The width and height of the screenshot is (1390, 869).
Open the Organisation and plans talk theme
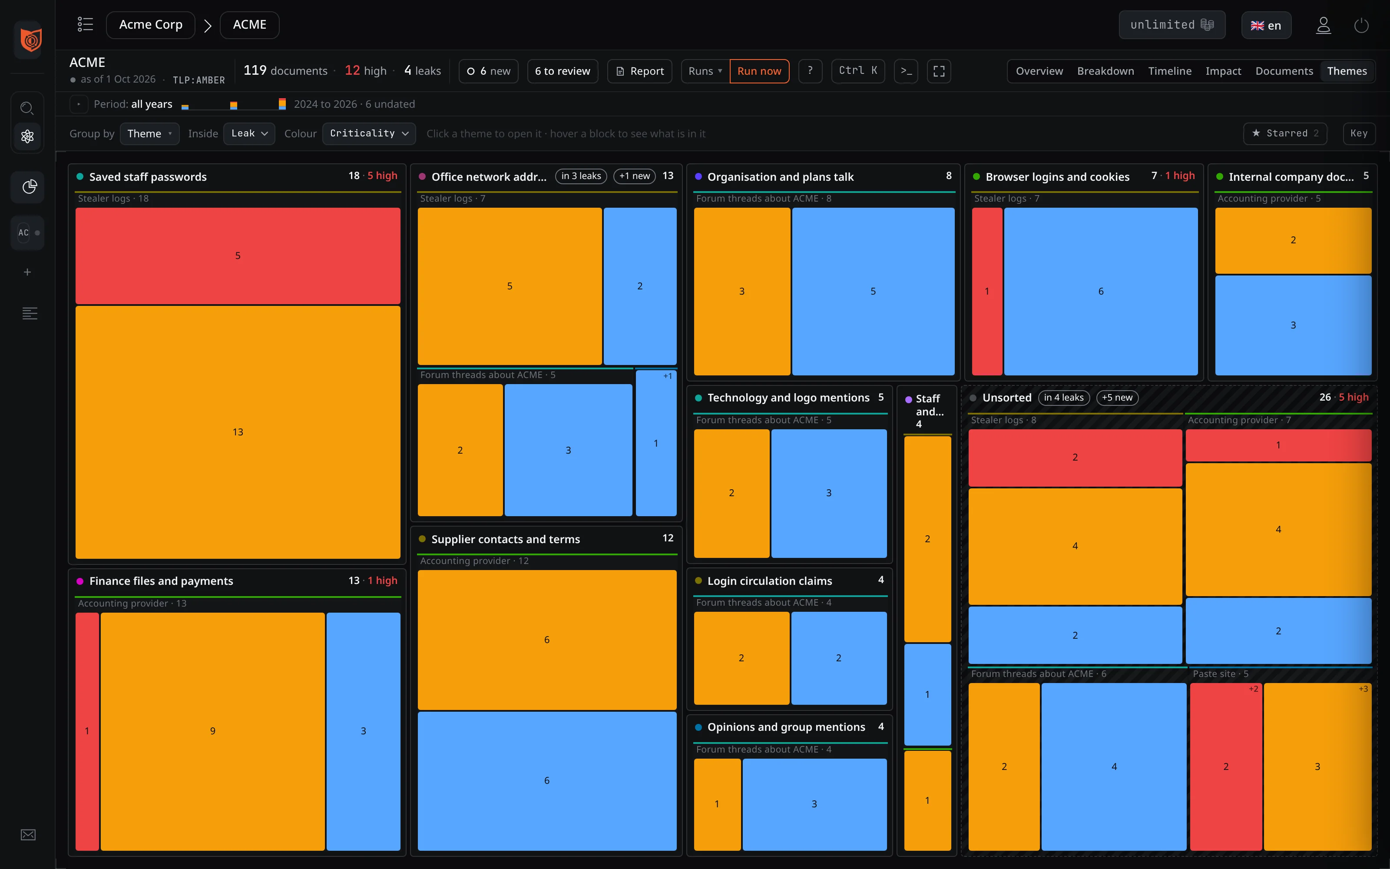(780, 176)
